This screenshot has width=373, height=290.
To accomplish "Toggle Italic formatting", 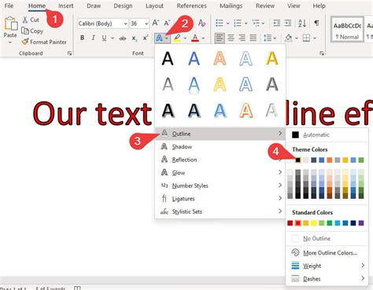I will coord(93,38).
